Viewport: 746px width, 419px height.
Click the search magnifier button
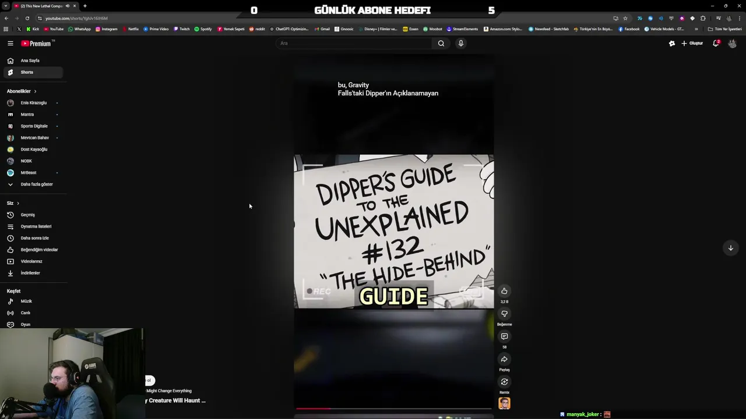[x=441, y=43]
